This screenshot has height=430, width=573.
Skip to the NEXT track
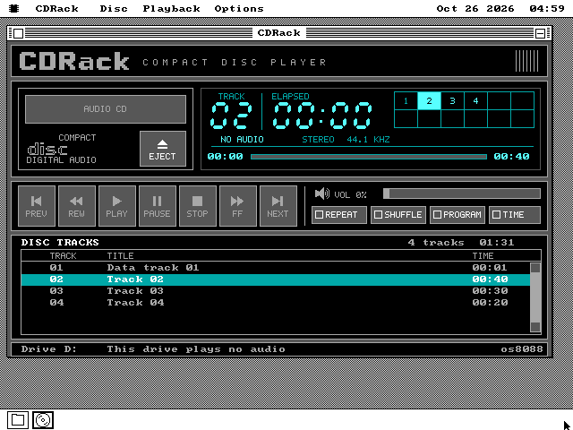[278, 206]
